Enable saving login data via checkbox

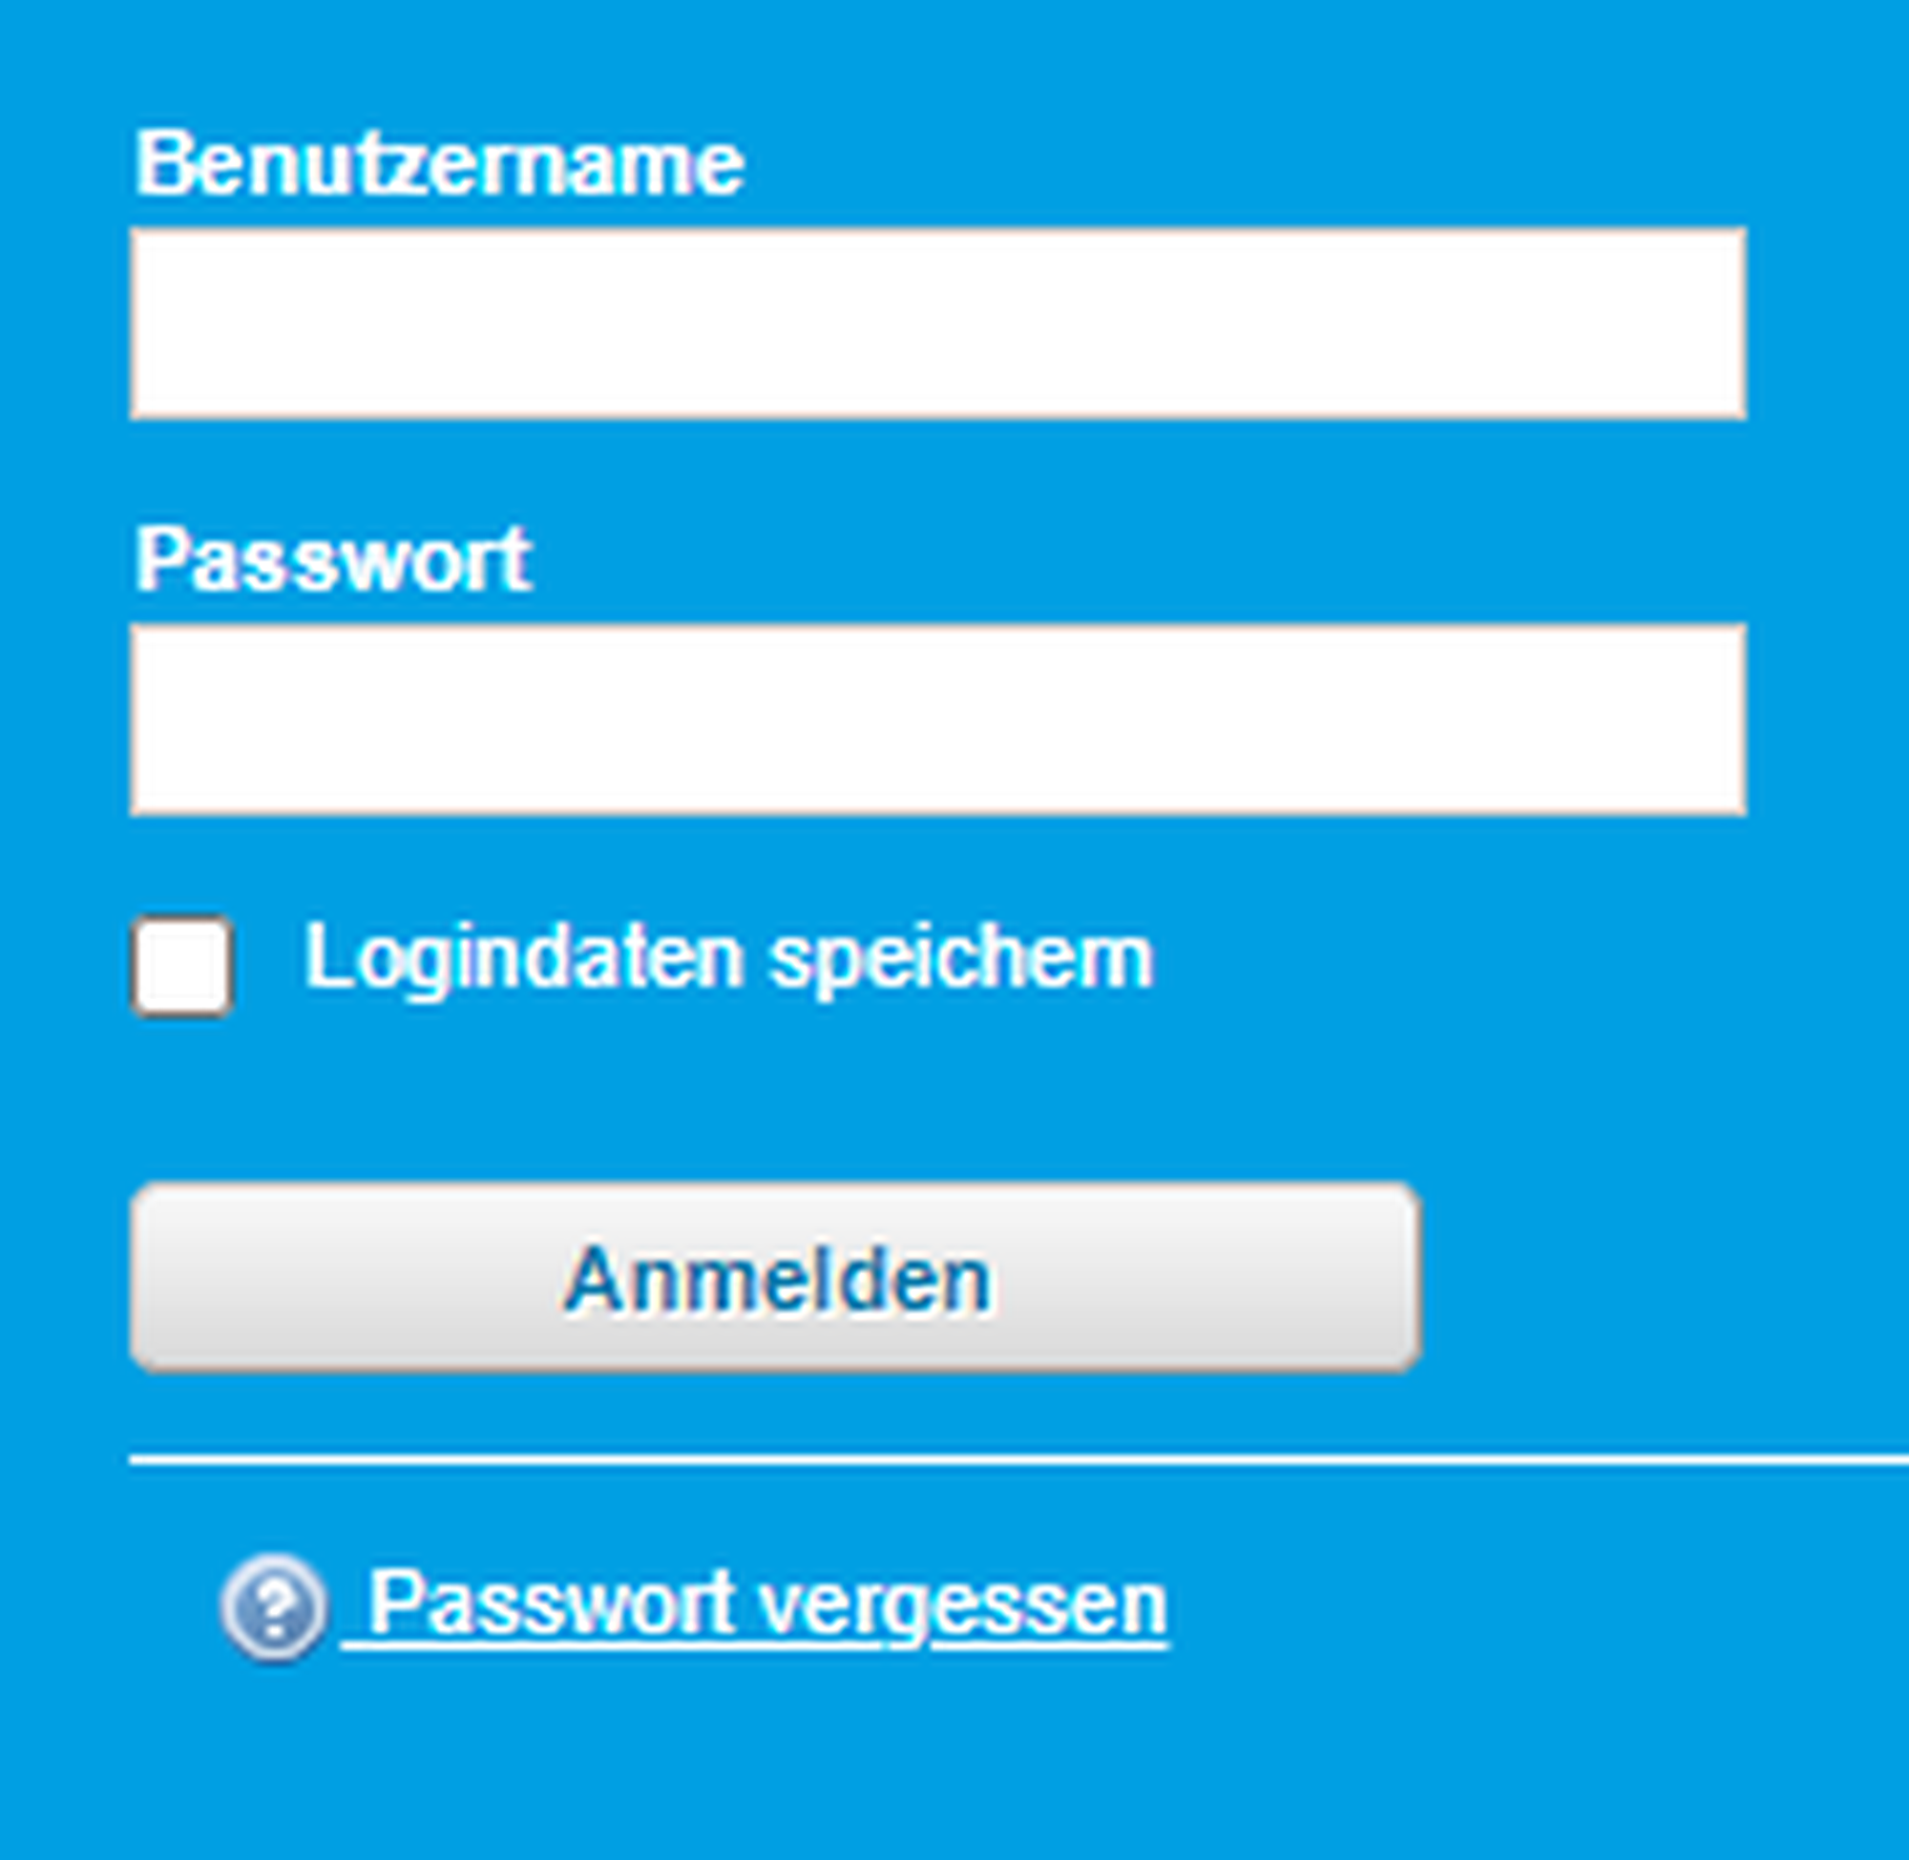pyautogui.click(x=181, y=966)
